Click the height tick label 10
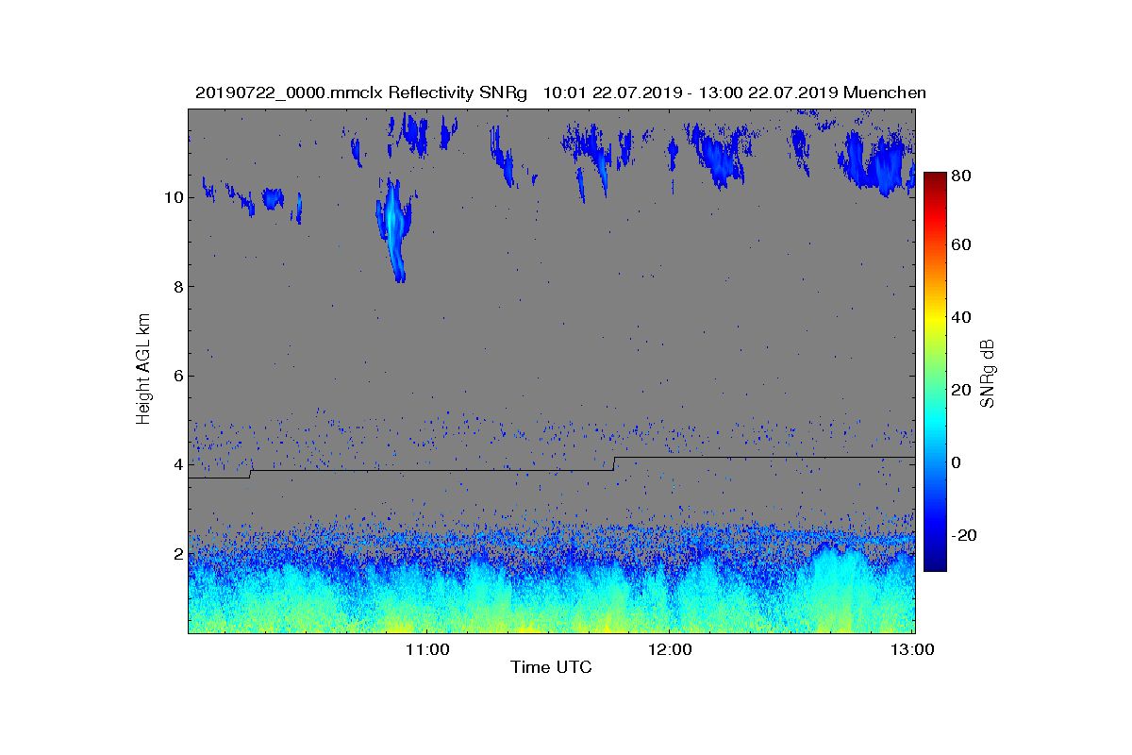1132x755 pixels. [173, 197]
